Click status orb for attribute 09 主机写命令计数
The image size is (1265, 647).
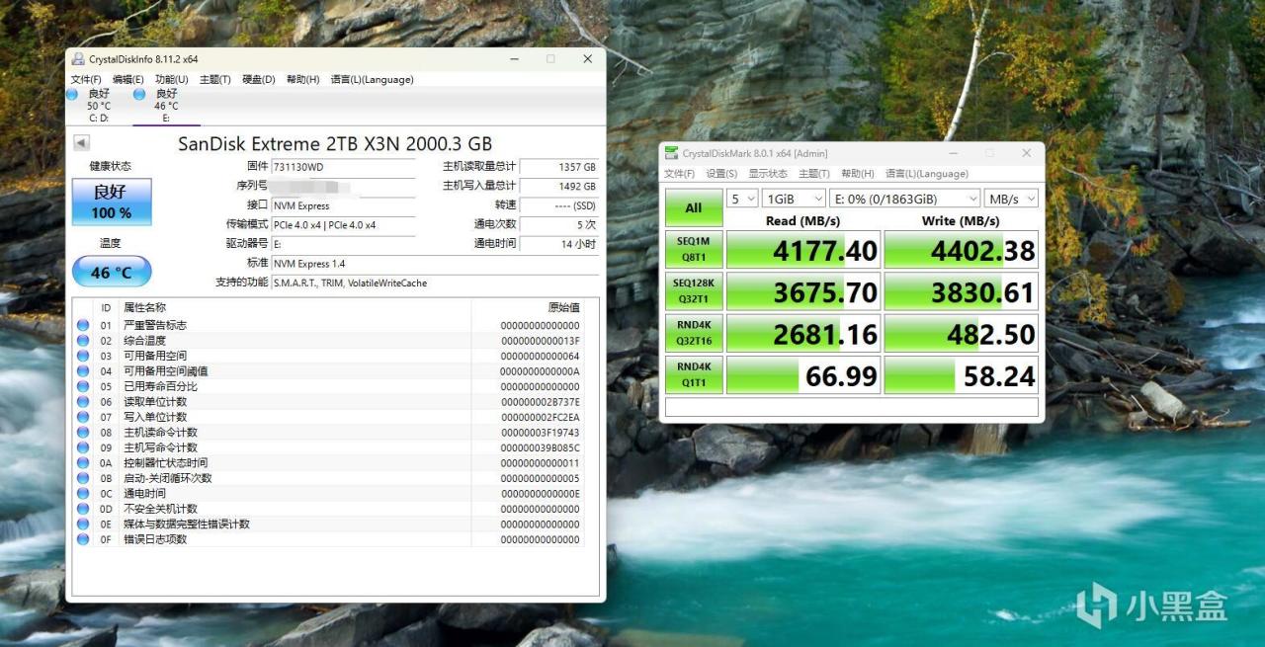coord(83,447)
